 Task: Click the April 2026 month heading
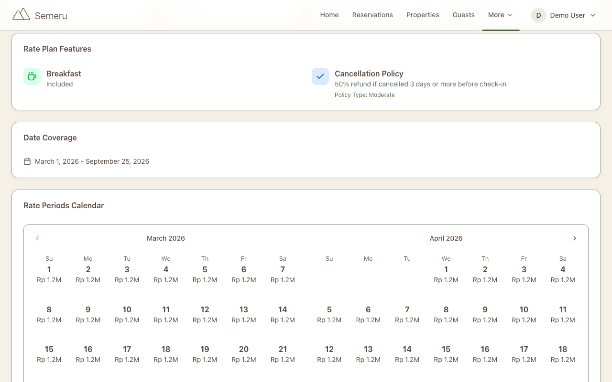coord(446,238)
